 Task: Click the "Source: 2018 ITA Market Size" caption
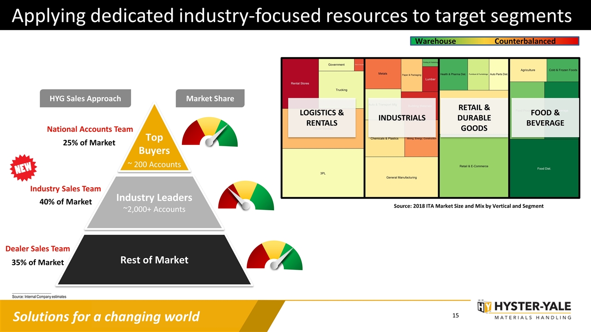pos(469,206)
